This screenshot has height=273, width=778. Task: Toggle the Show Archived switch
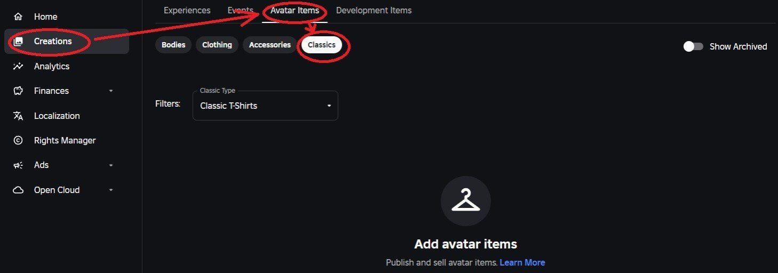pyautogui.click(x=693, y=46)
